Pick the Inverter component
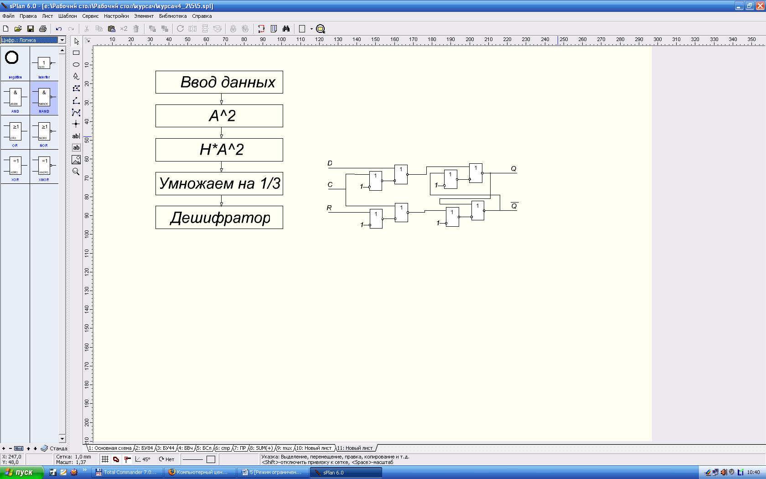 [44, 63]
